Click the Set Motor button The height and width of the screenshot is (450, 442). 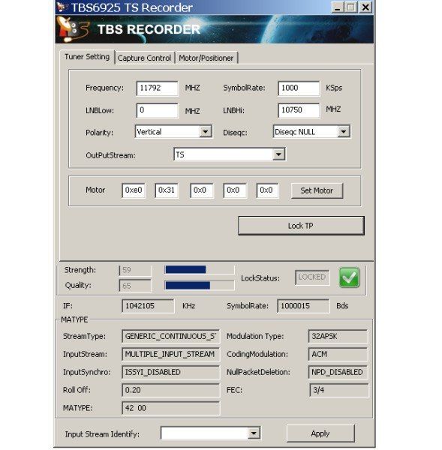coord(317,190)
